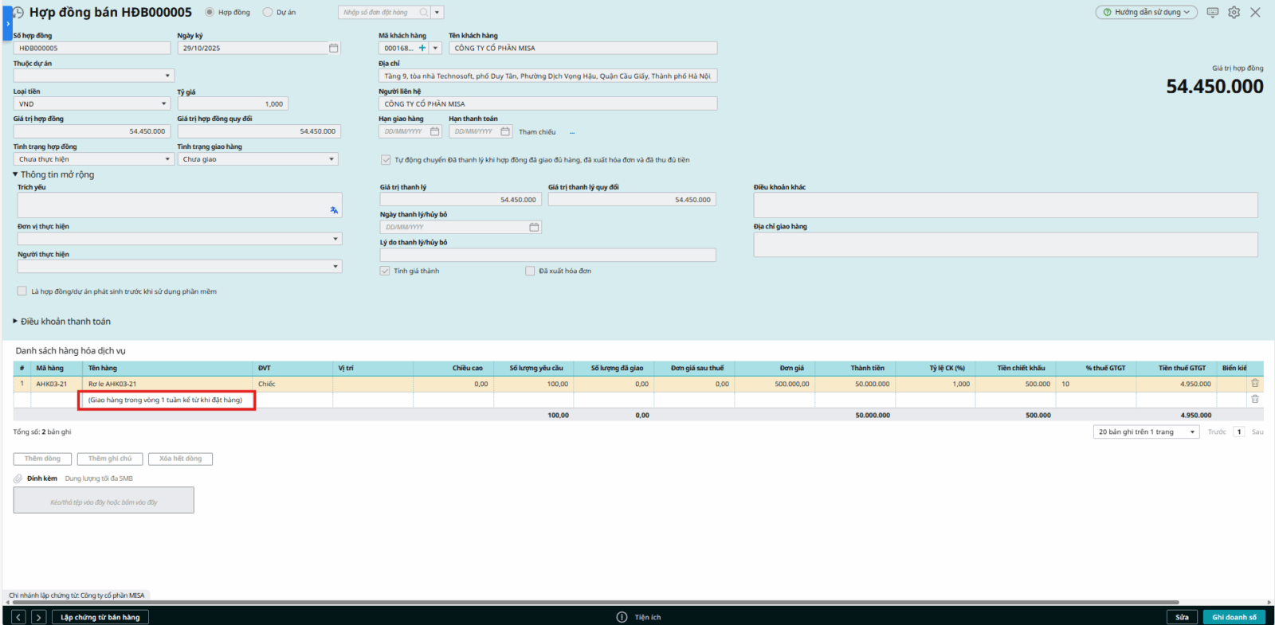This screenshot has height=625, width=1275.
Task: Open the Ngày ký calendar picker
Action: click(x=333, y=49)
